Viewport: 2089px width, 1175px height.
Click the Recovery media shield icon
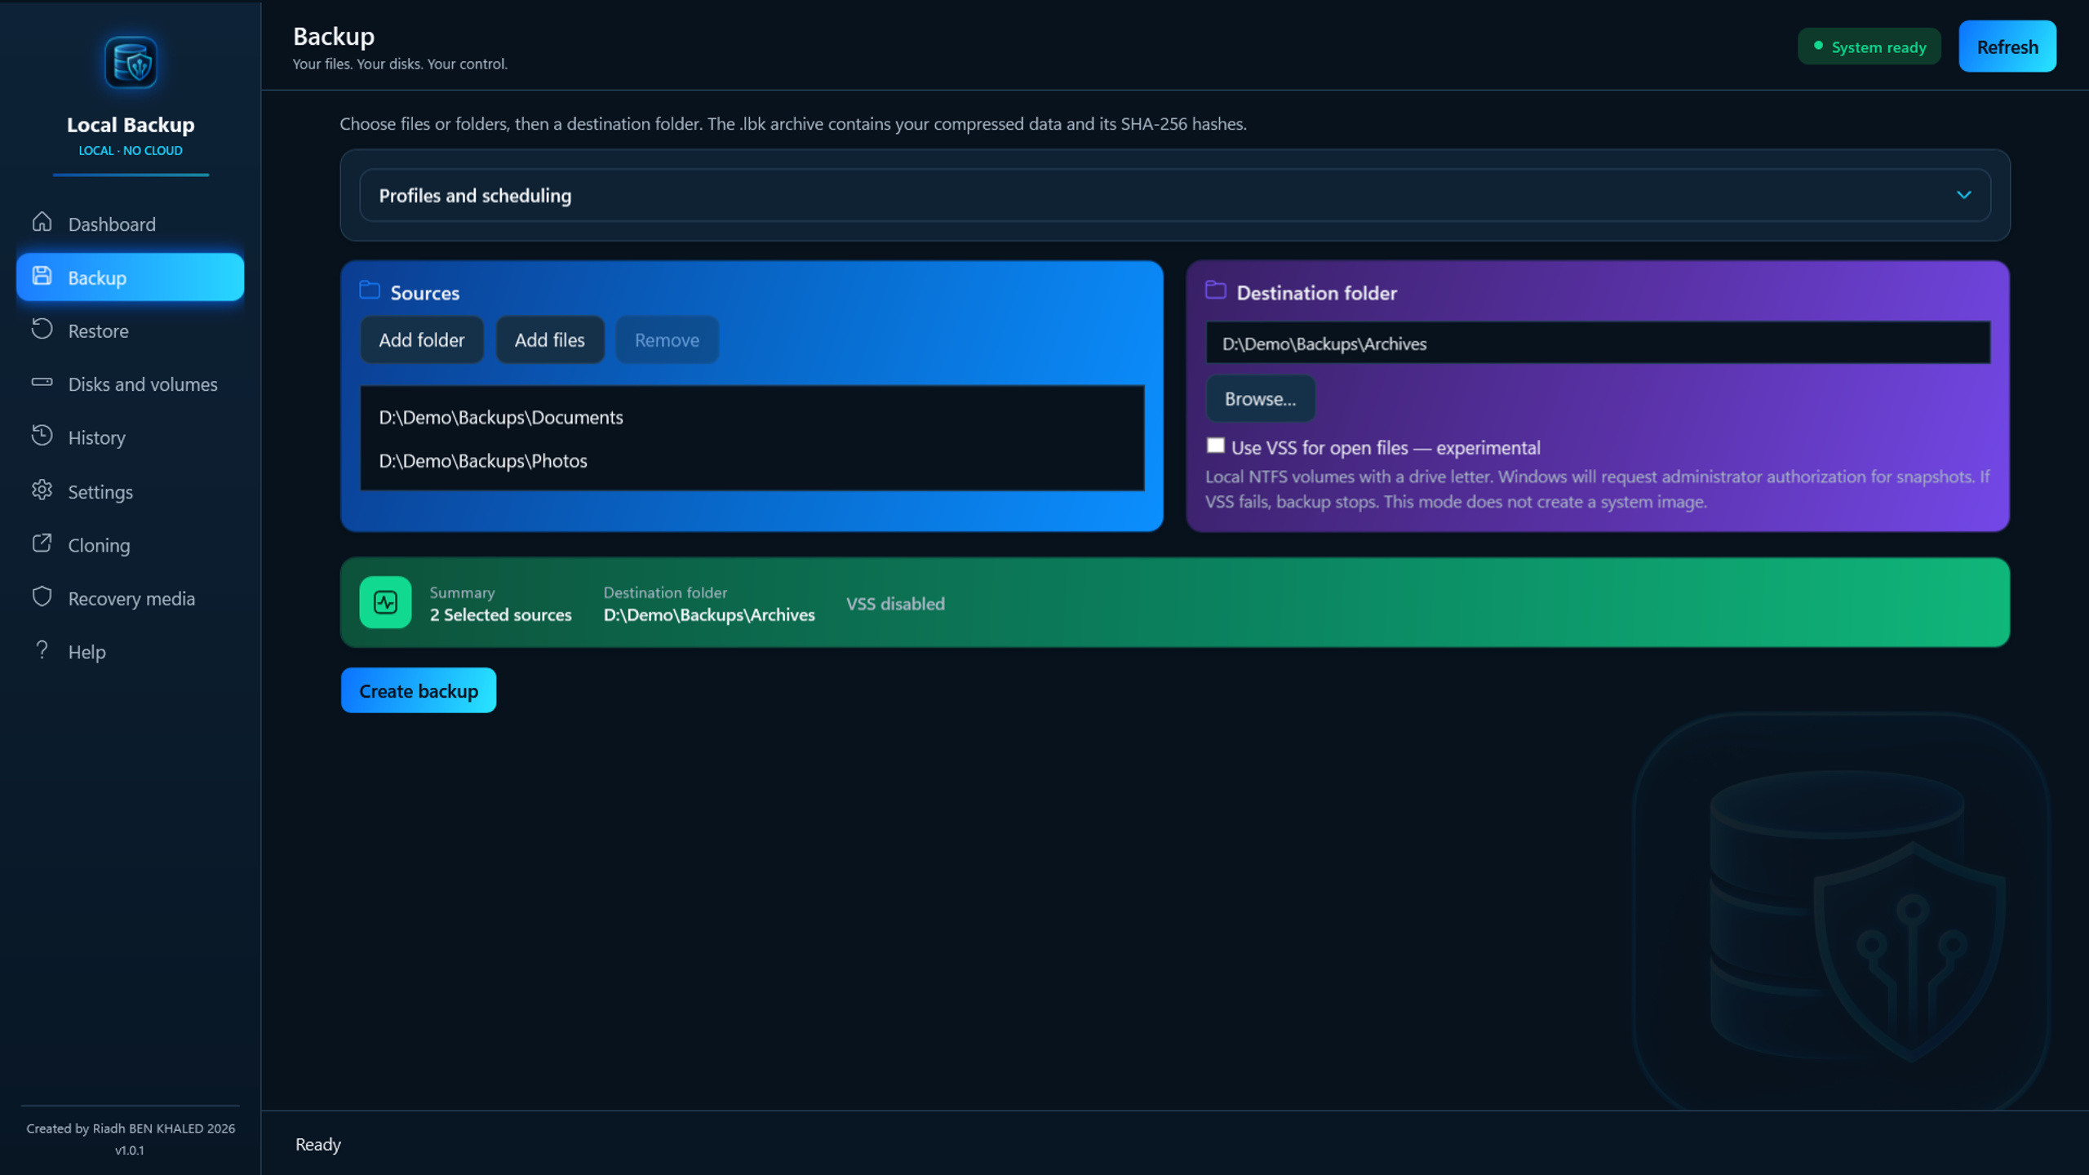click(42, 596)
